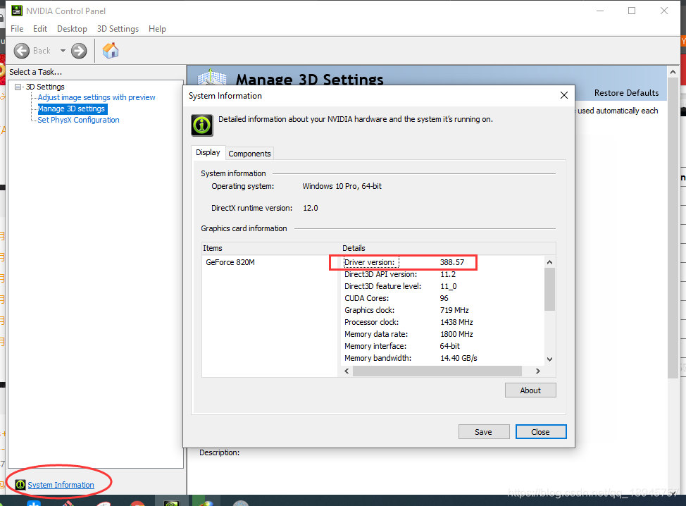Click the details list scroll up arrow
The image size is (686, 506).
pyautogui.click(x=549, y=262)
